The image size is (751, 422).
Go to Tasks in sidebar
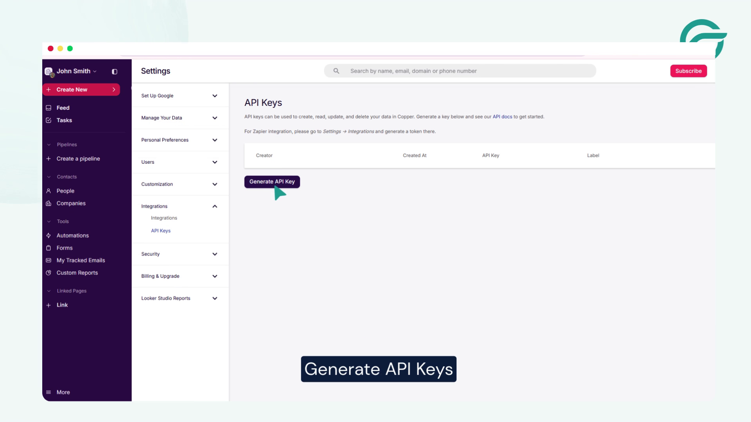(64, 120)
